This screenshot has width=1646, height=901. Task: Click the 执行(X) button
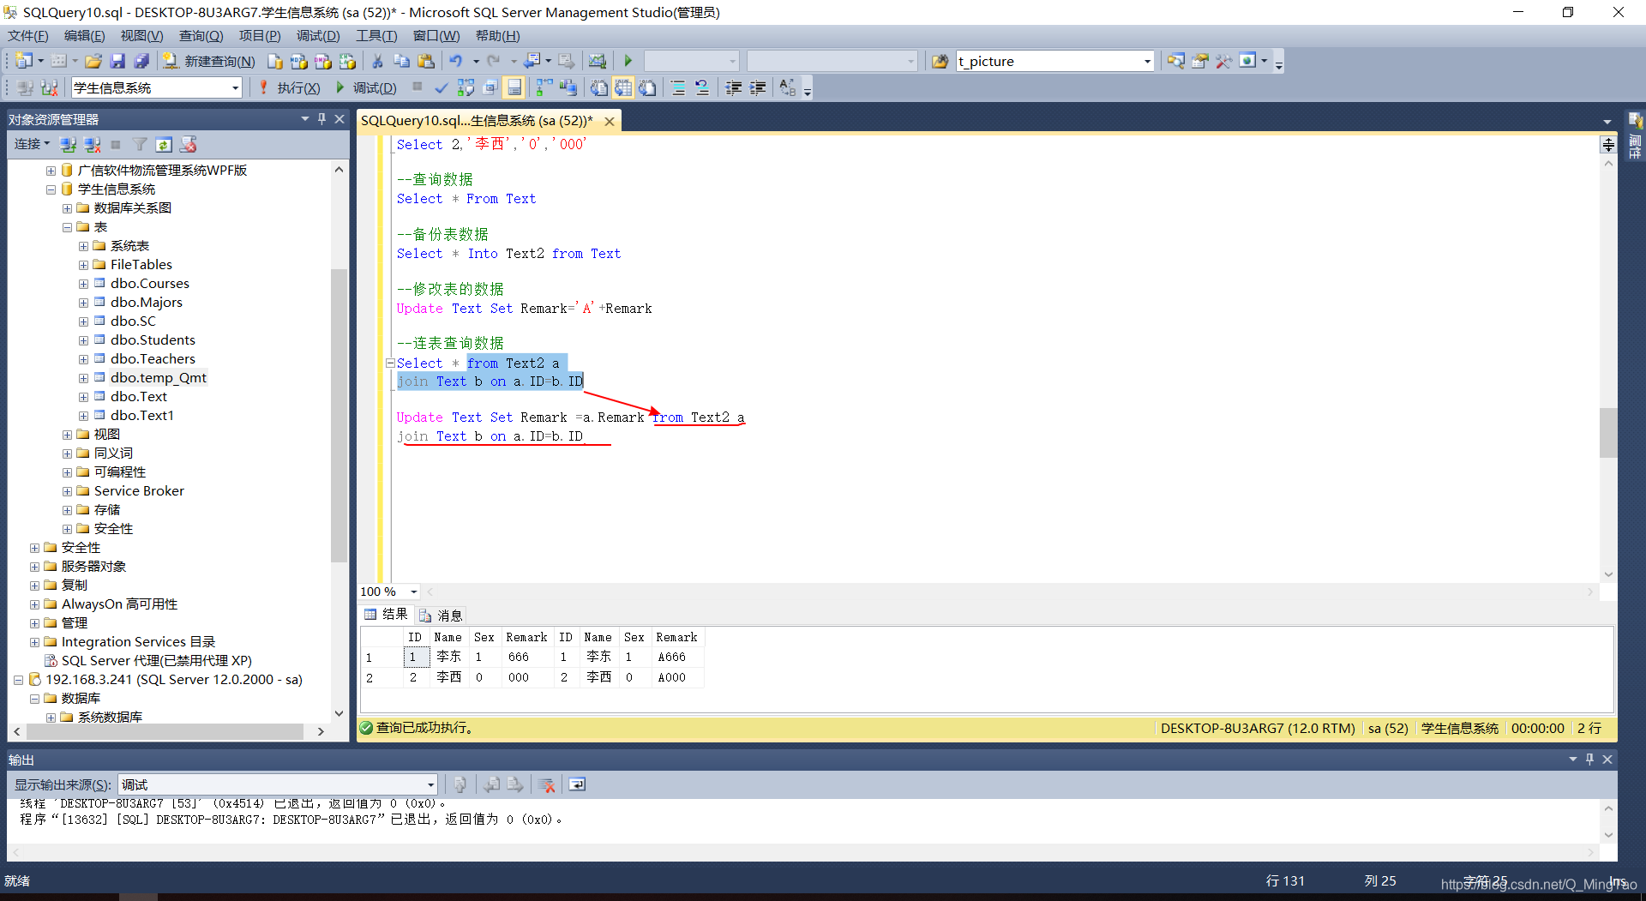(x=289, y=87)
